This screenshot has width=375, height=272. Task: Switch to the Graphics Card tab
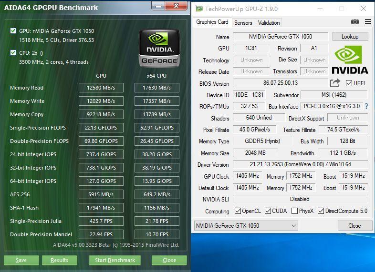(x=212, y=22)
